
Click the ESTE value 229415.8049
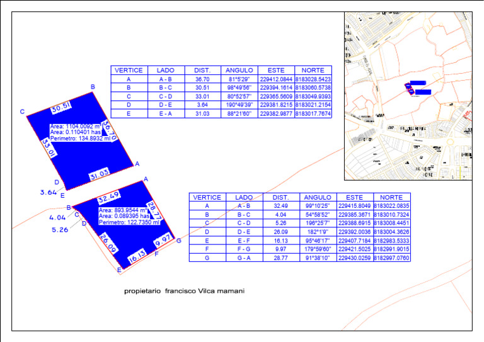point(354,206)
